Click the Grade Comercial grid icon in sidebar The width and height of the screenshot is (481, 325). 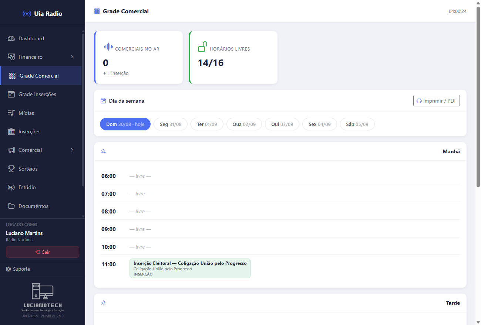click(x=12, y=76)
